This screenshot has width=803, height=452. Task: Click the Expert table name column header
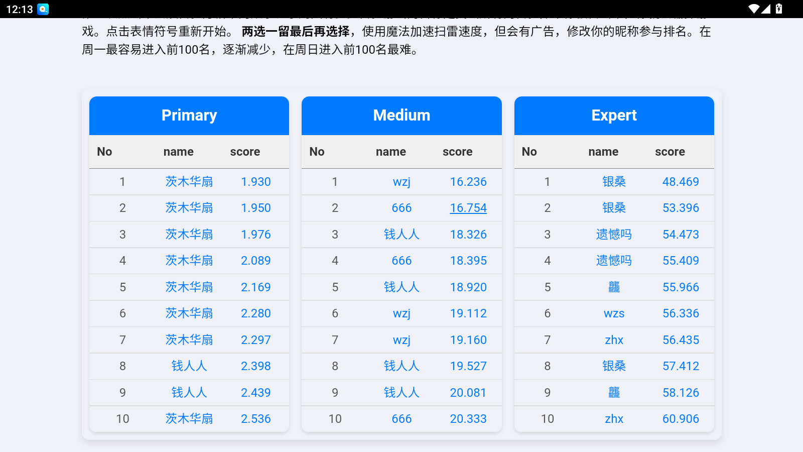click(x=603, y=152)
